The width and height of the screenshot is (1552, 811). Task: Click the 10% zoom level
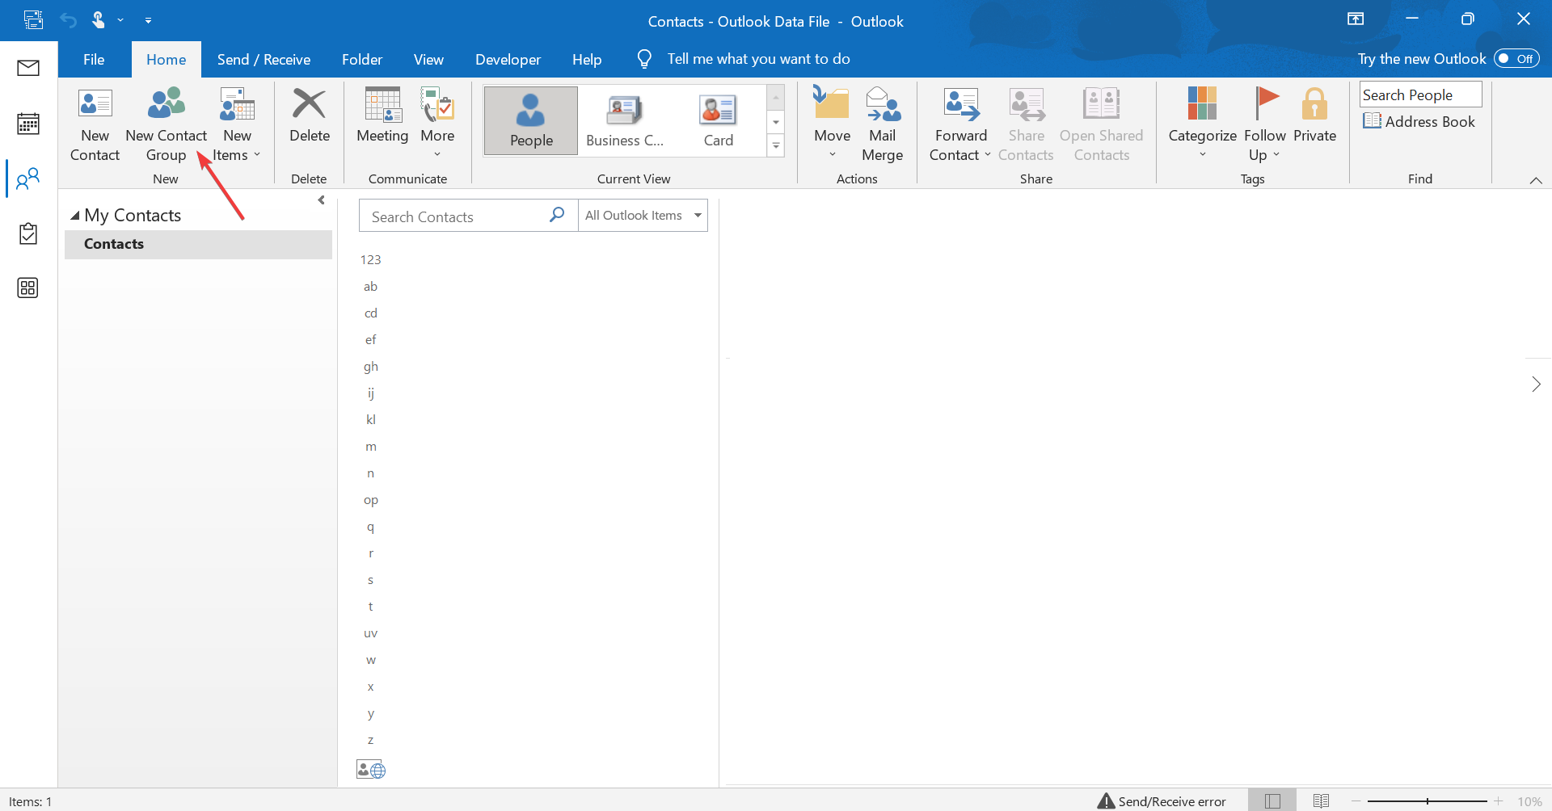tap(1529, 801)
